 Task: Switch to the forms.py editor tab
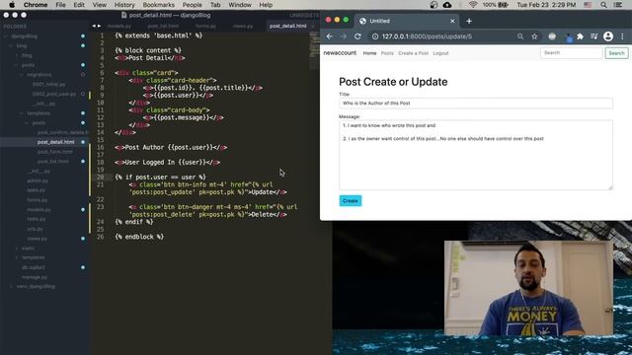click(x=205, y=26)
